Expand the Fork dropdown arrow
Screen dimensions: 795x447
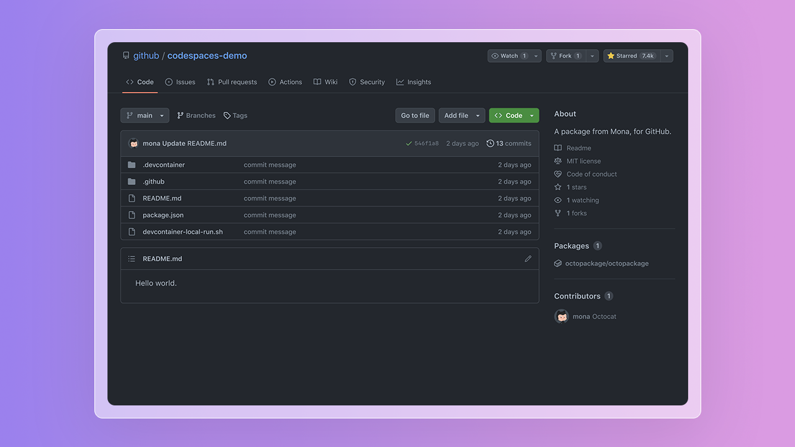click(593, 56)
